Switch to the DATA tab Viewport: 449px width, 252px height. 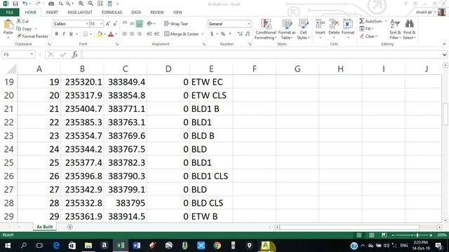[x=136, y=13]
